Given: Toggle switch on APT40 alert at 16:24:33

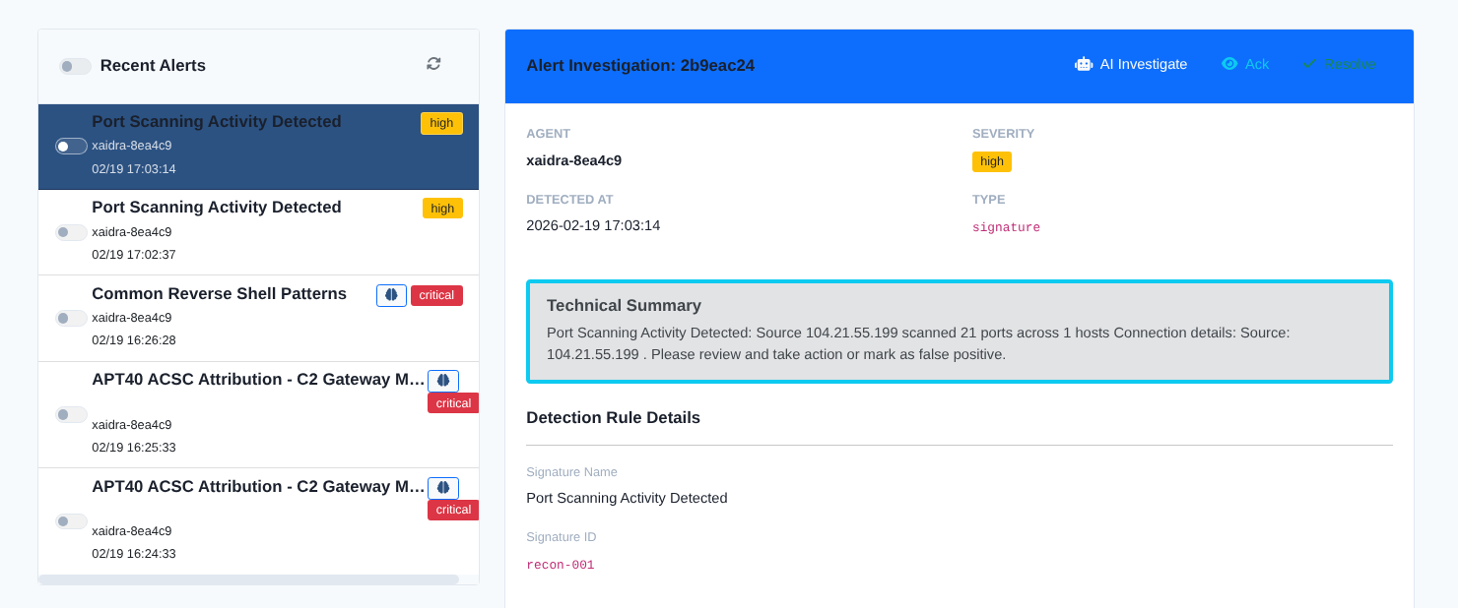Looking at the screenshot, I should click(71, 521).
